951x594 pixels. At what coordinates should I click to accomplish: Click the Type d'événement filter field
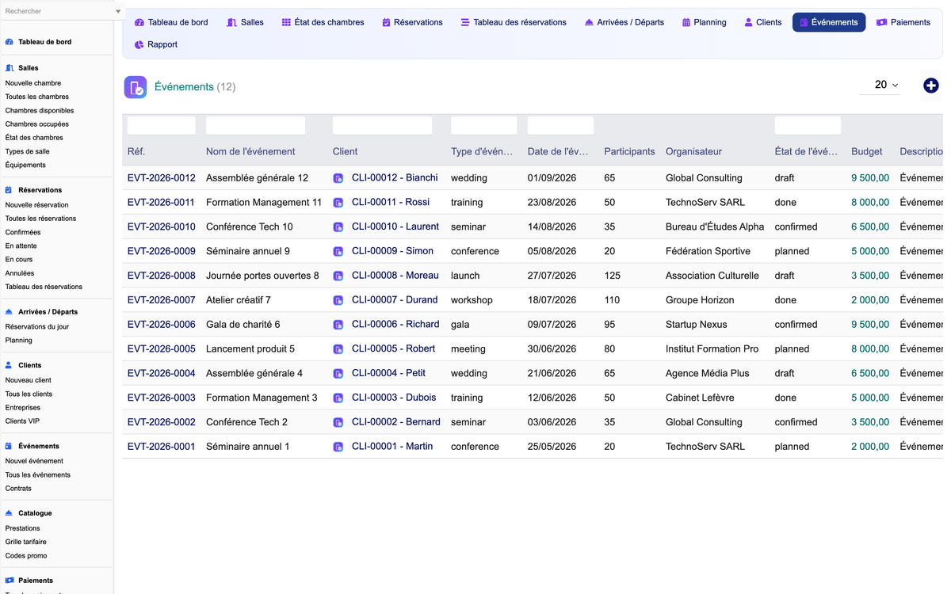pyautogui.click(x=484, y=125)
